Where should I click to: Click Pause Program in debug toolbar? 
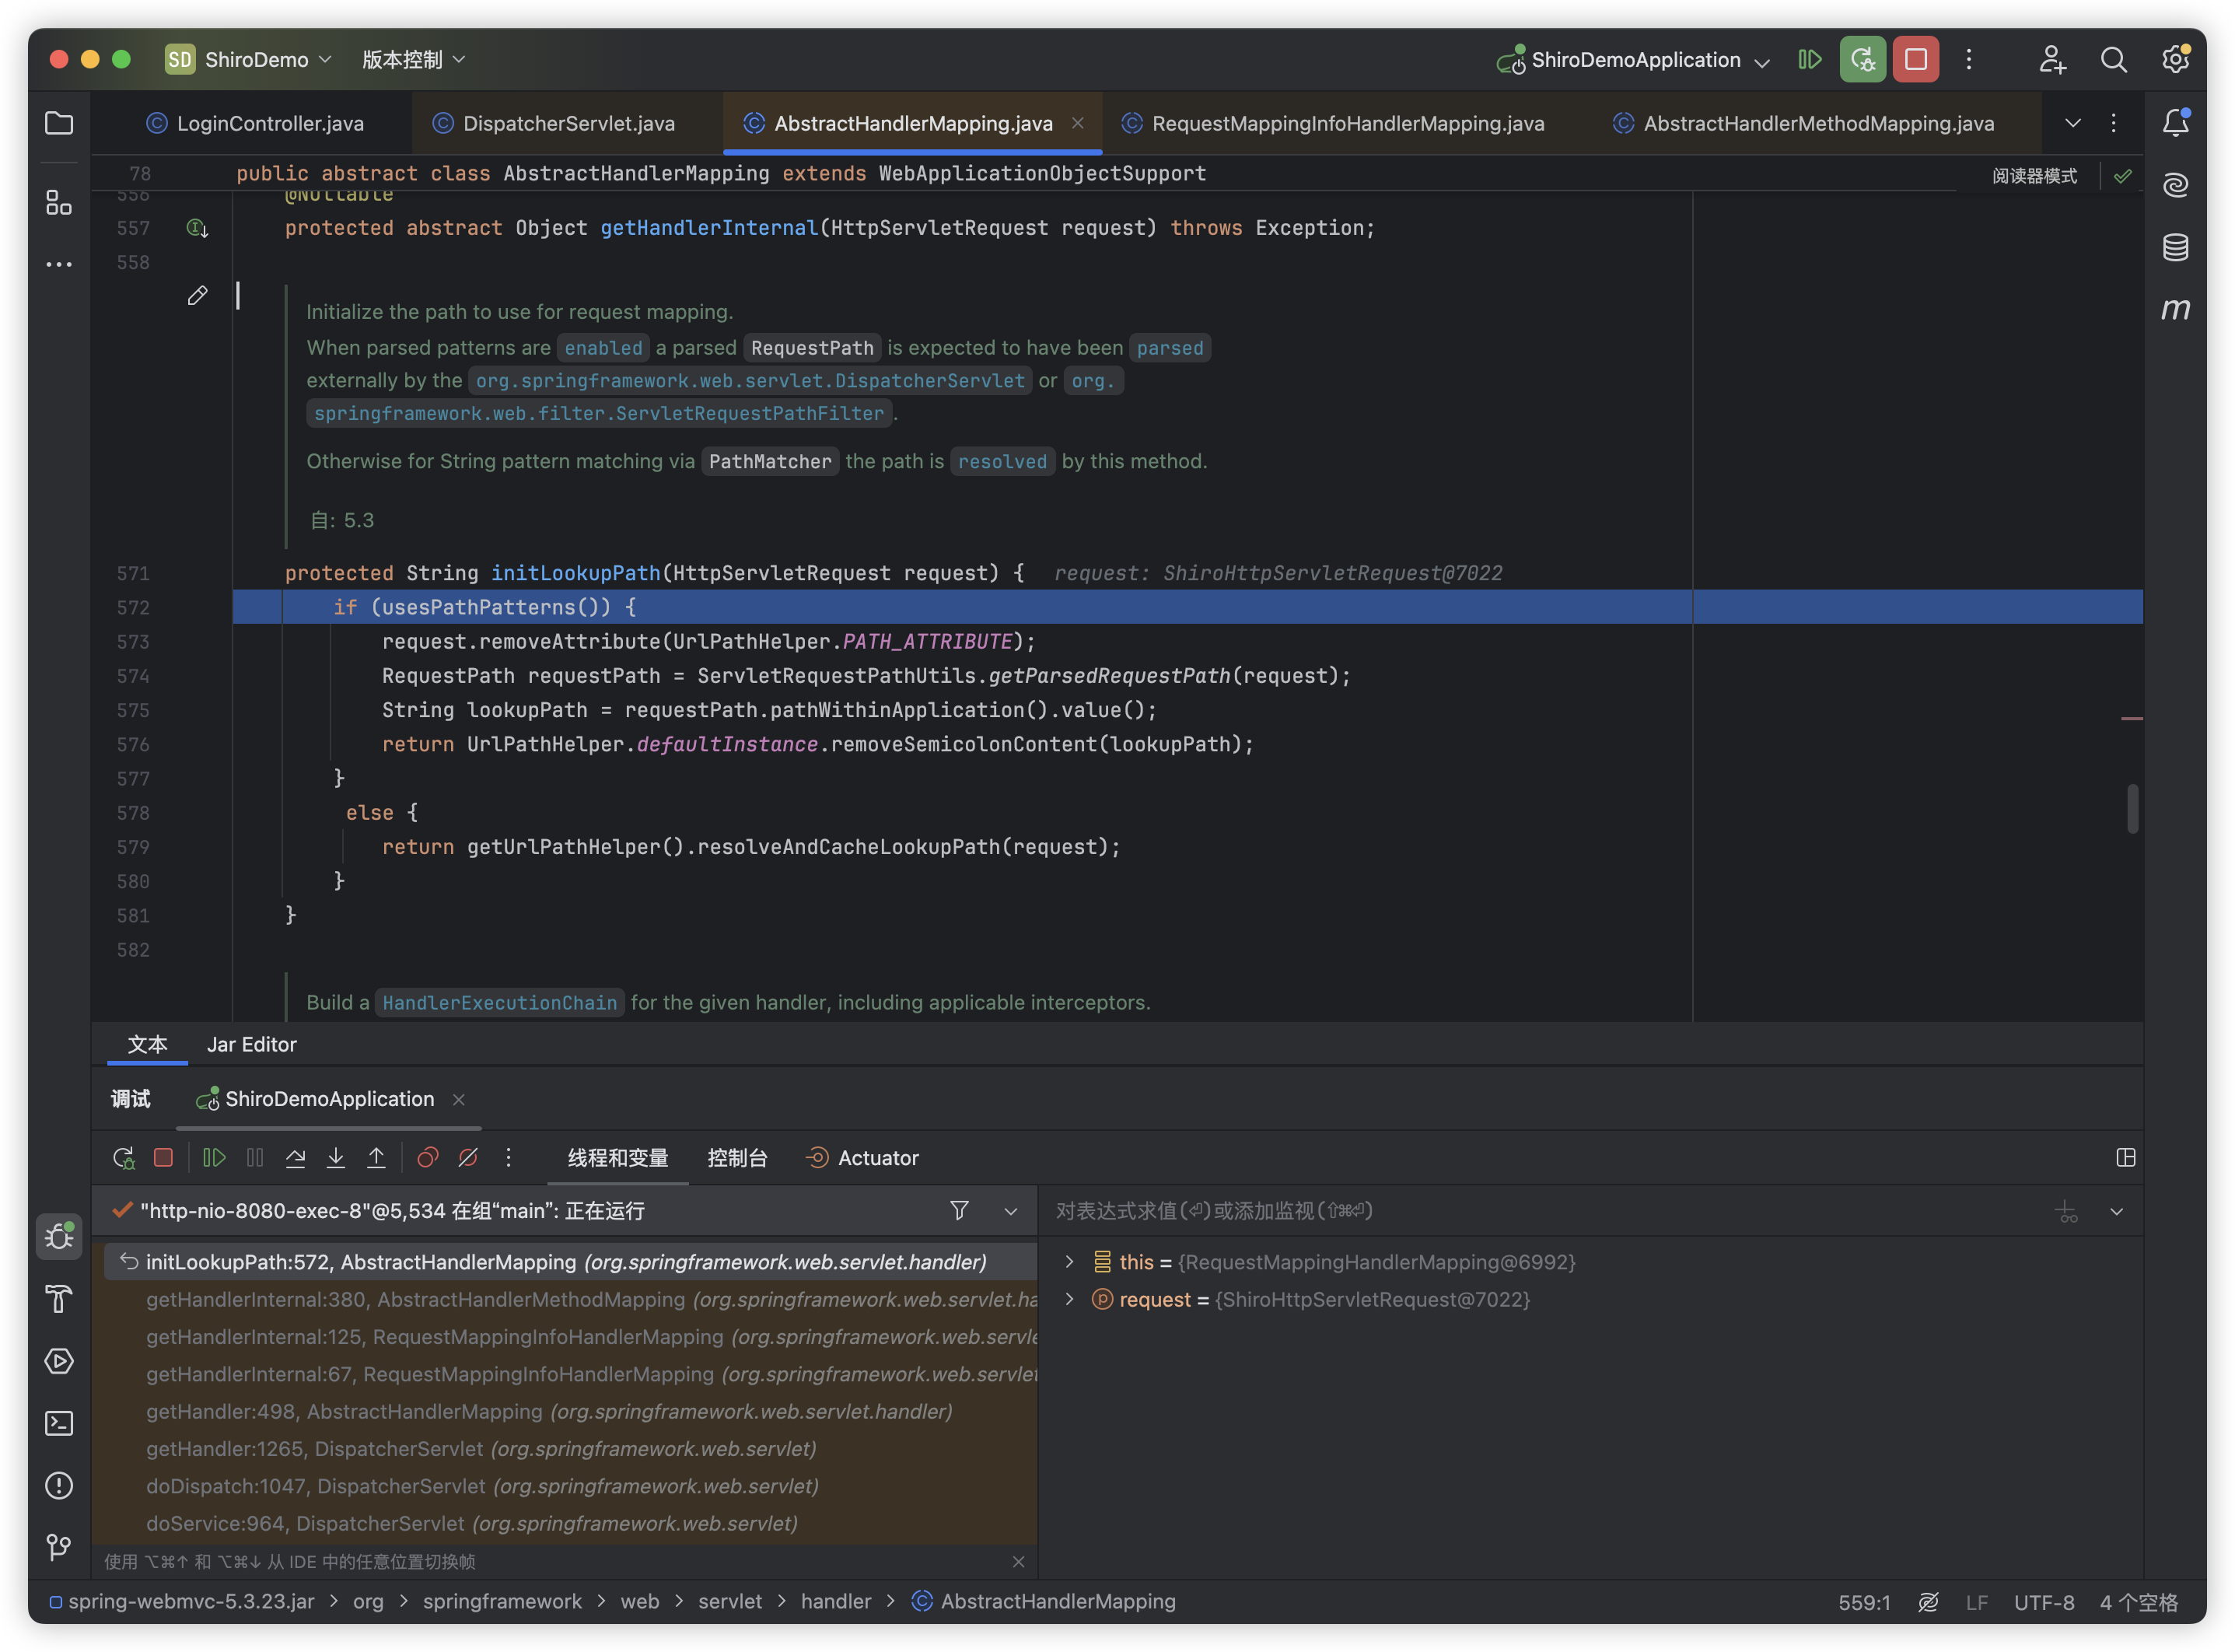click(255, 1157)
